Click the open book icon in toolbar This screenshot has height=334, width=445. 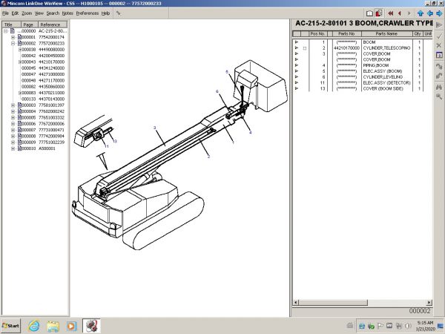(x=369, y=13)
